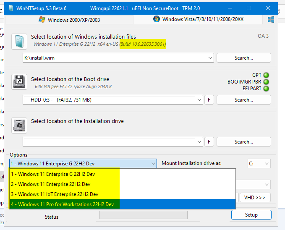Search for the Installation drive location
Viewport: 285px width, 230px height.
point(244,142)
